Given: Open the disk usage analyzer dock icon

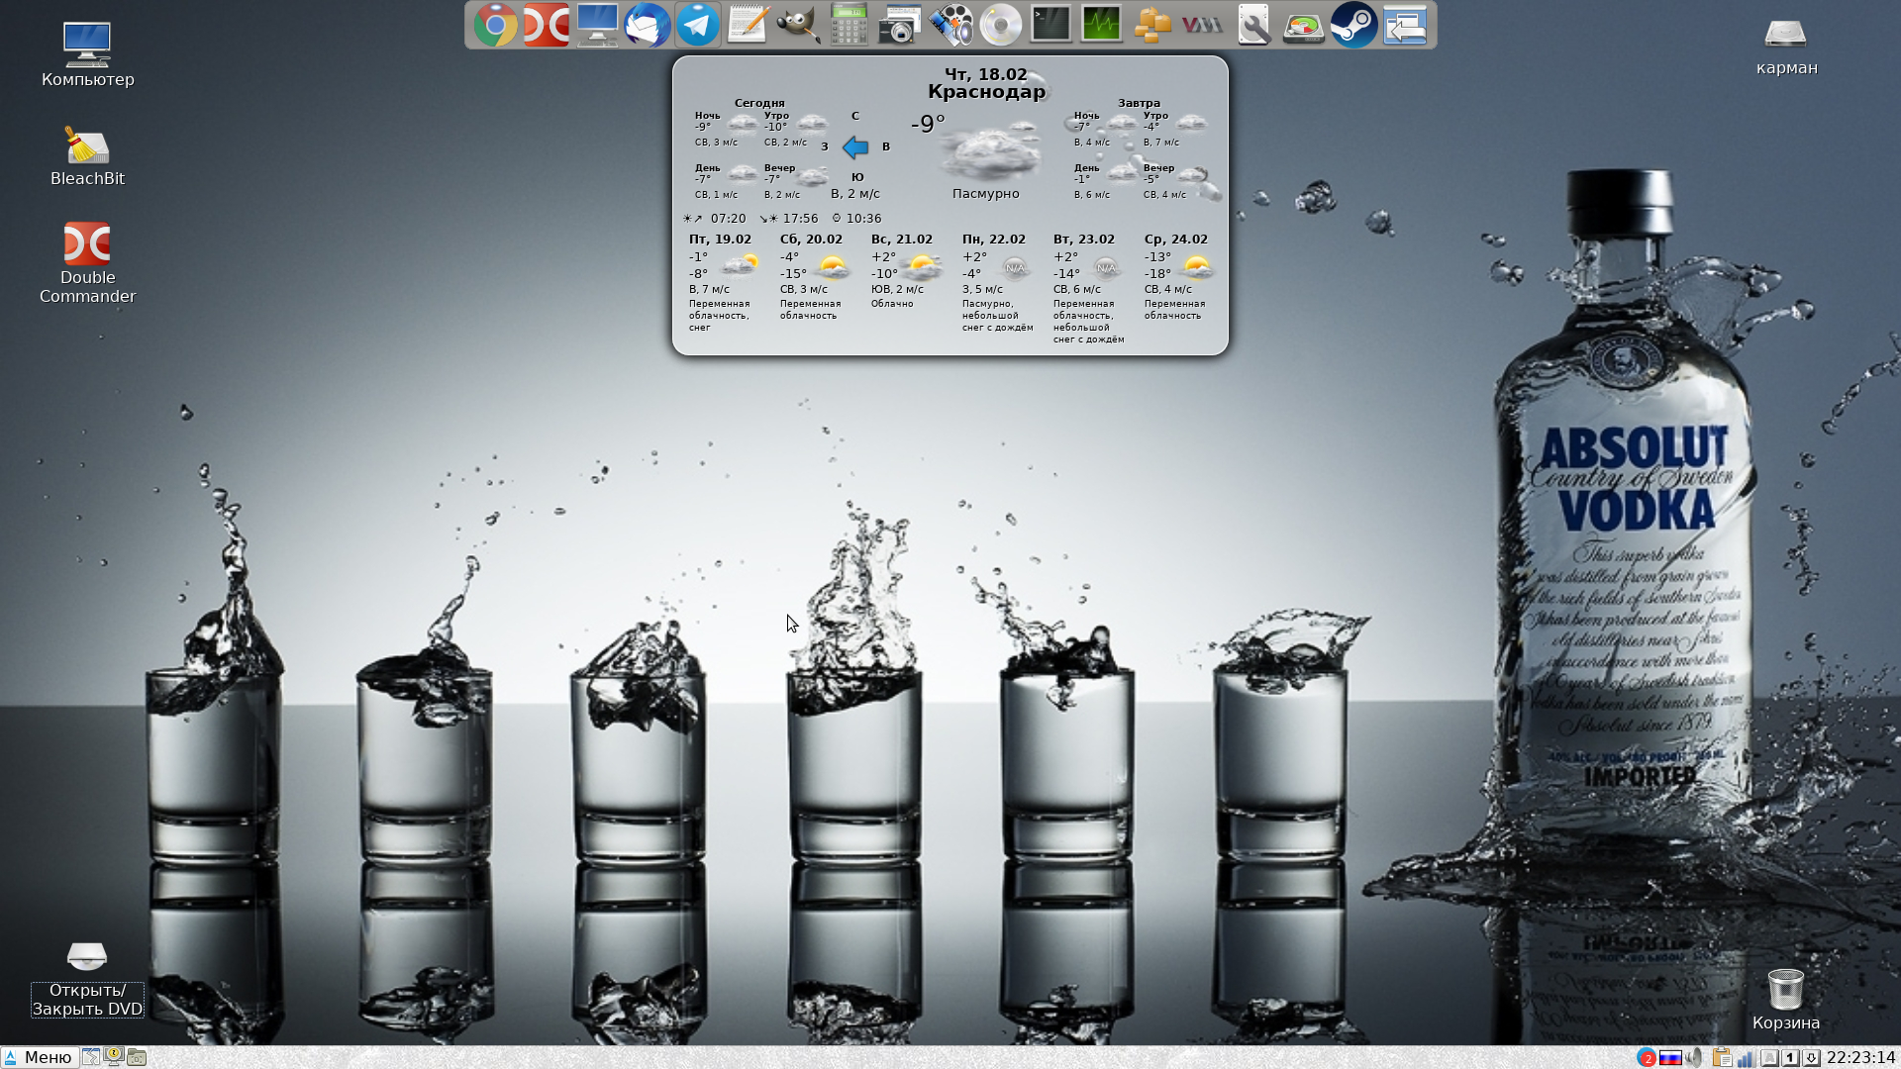Looking at the screenshot, I should [1304, 25].
